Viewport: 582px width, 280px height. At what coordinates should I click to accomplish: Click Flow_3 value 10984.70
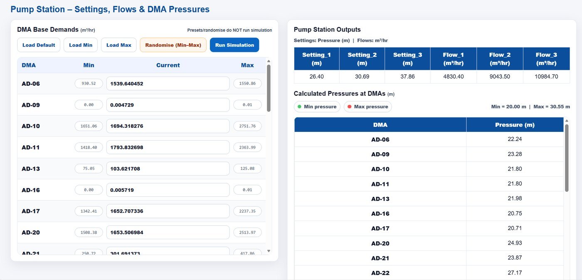tap(546, 77)
